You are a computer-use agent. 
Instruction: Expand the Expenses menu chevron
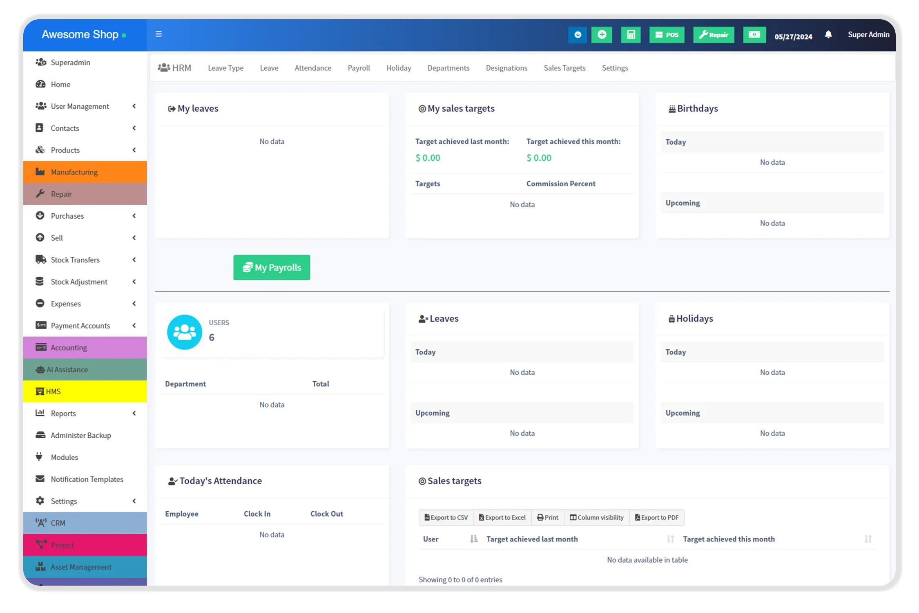(134, 304)
